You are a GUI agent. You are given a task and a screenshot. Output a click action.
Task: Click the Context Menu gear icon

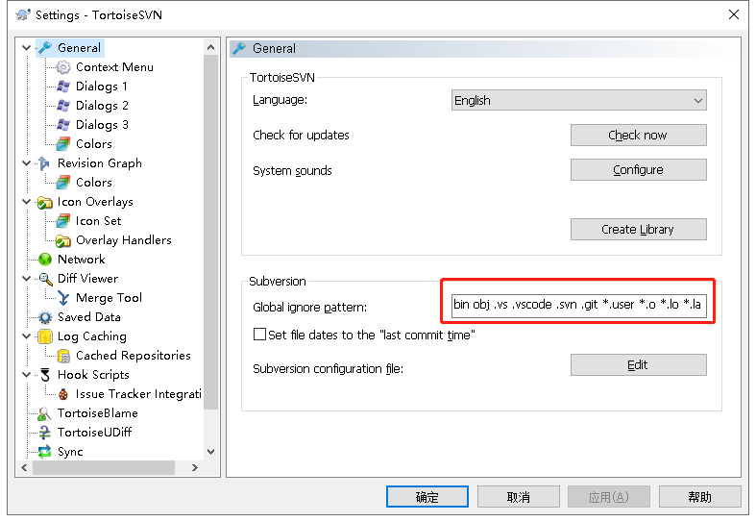pos(63,67)
